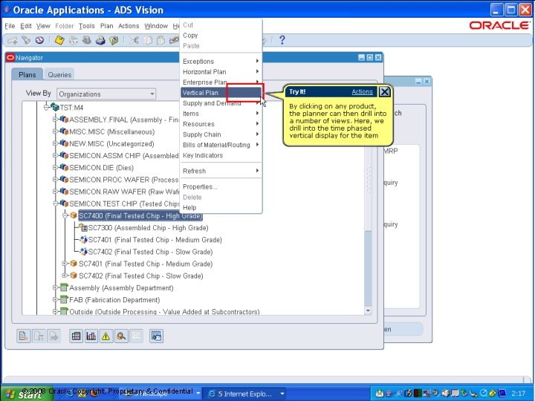Open the Tools menu in menu bar
Screen dimensions: 535x401
[x=87, y=26]
